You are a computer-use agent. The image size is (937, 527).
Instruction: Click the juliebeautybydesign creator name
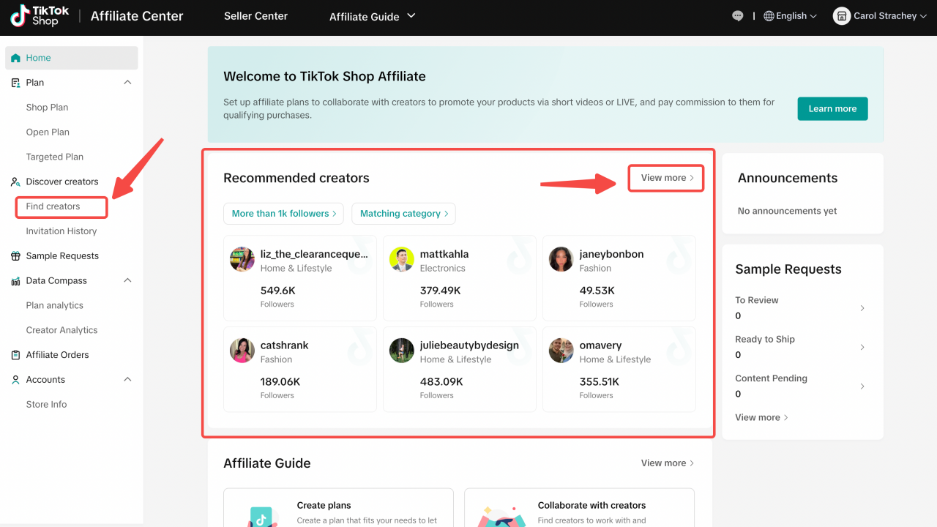(469, 345)
